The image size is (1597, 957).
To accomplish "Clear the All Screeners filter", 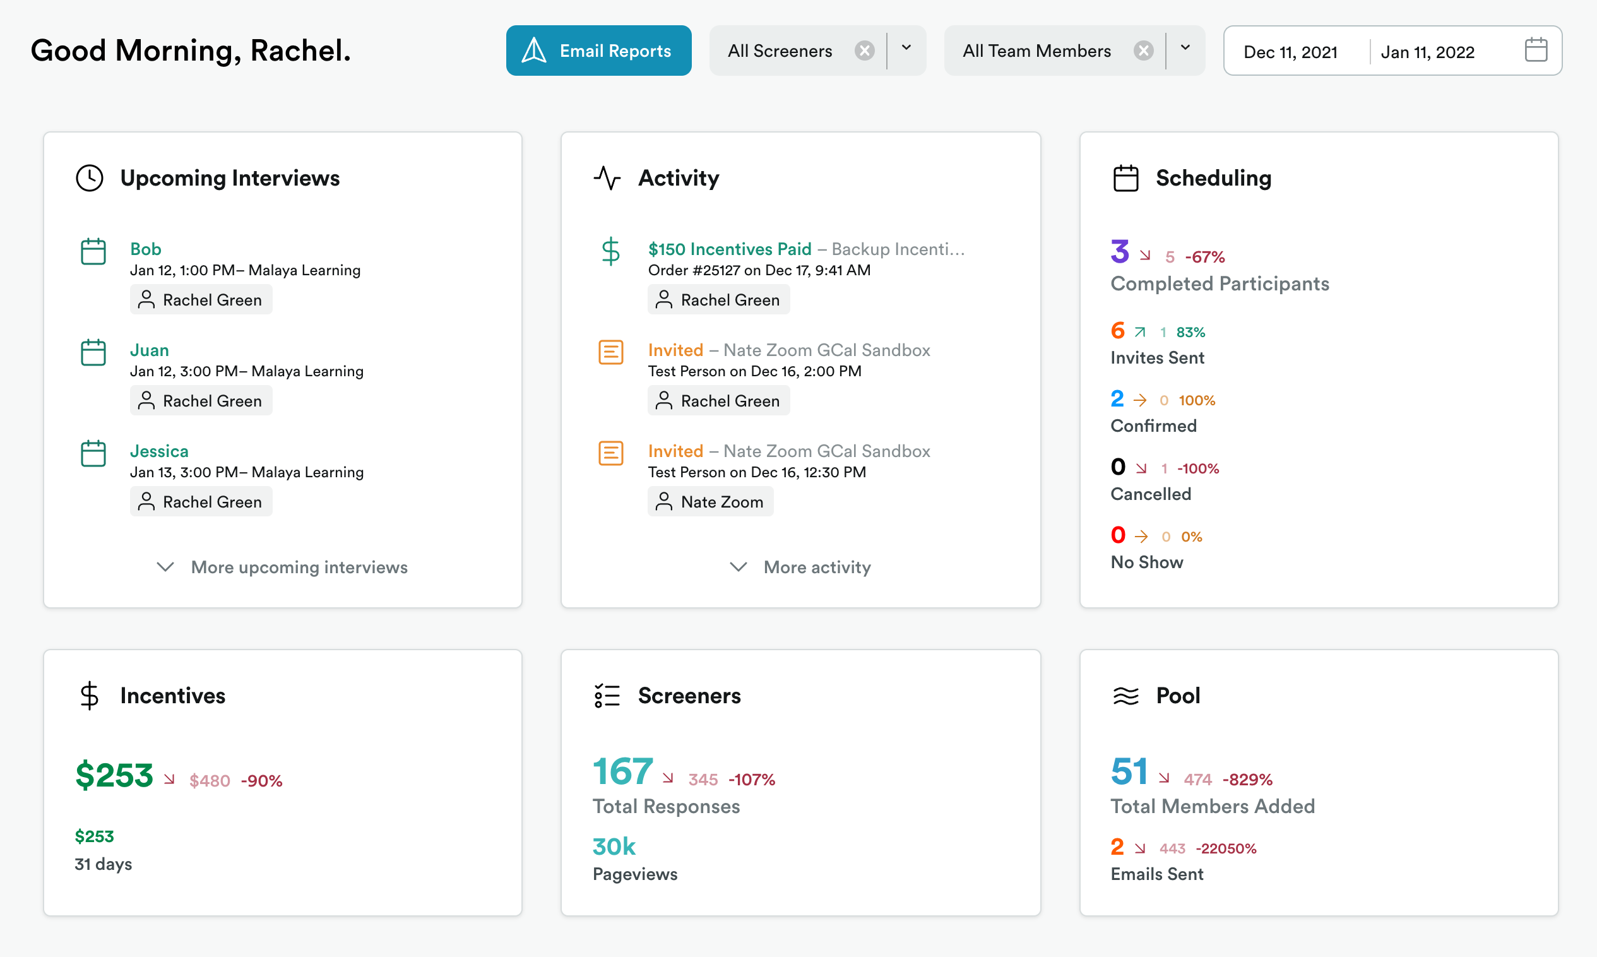I will pyautogui.click(x=864, y=51).
